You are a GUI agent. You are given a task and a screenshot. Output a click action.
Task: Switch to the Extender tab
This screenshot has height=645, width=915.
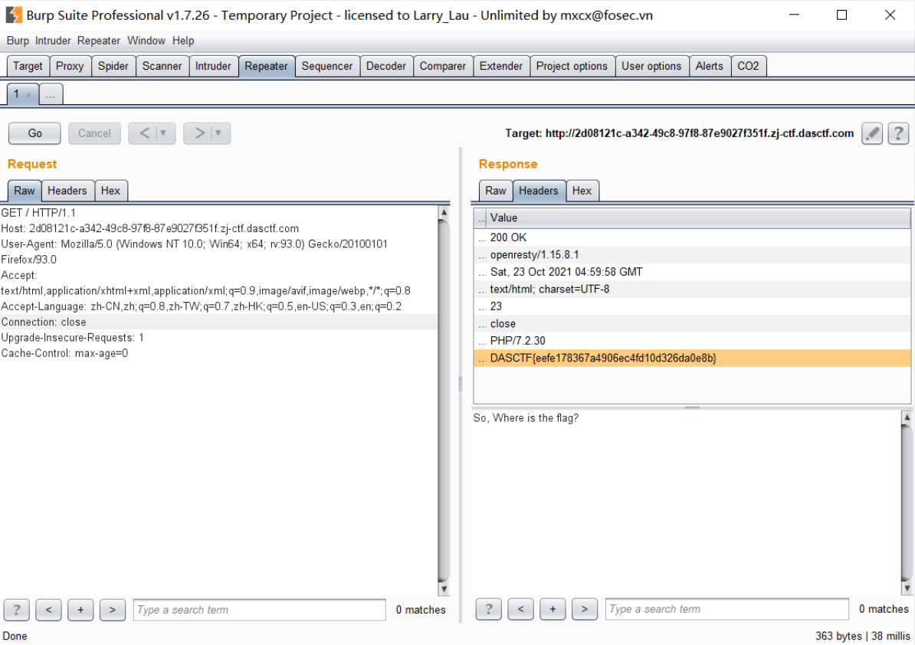point(501,67)
